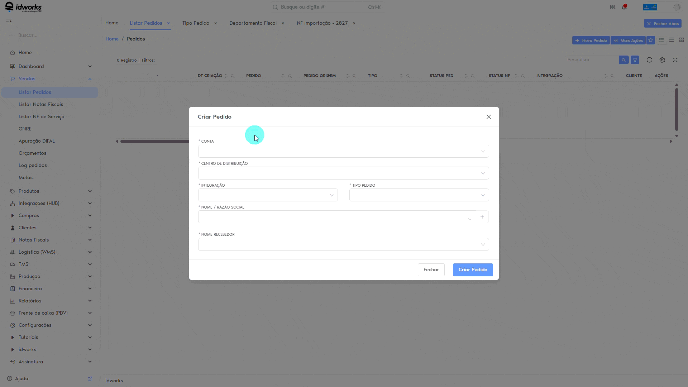Screen dimensions: 688x387
Task: Close the Listar Pedidos tab
Action: pyautogui.click(x=168, y=23)
